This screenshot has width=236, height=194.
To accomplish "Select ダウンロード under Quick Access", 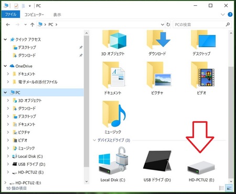I will pos(27,55).
